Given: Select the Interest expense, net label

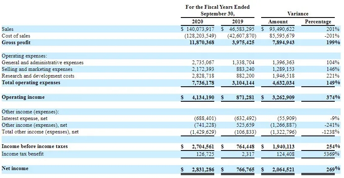Looking at the screenshot, I should [24, 118].
